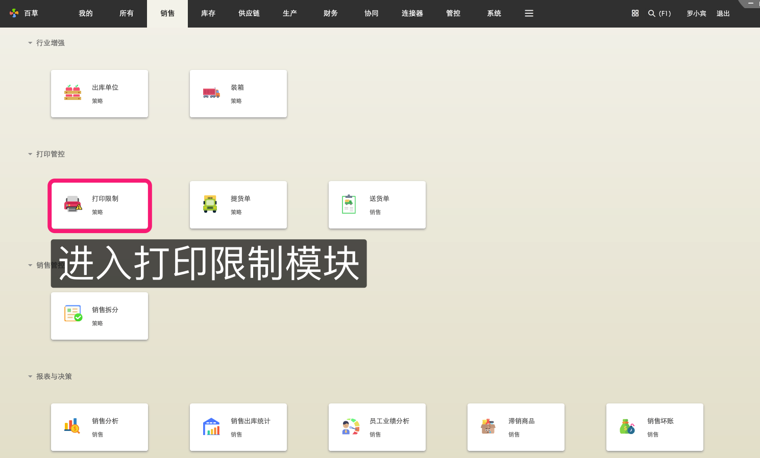Click the search (F1) magnifier icon
Screen dimensions: 760x458
click(652, 13)
